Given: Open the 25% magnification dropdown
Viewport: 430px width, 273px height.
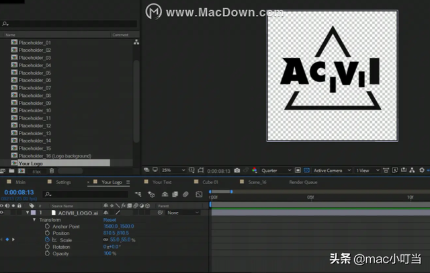Looking at the screenshot, I should pyautogui.click(x=173, y=170).
